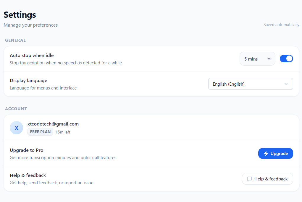Click the Saved automatically status text
This screenshot has width=302, height=202.
click(281, 25)
